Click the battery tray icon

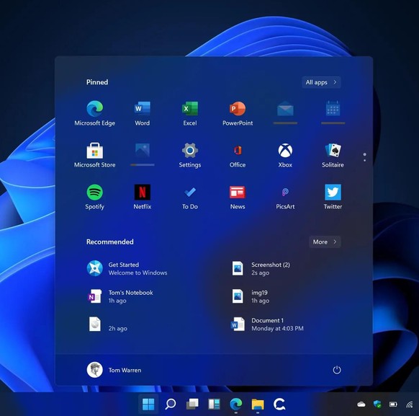coord(393,404)
